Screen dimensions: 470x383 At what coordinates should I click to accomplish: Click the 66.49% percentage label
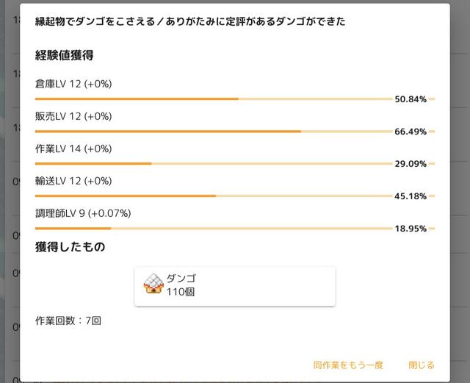411,132
